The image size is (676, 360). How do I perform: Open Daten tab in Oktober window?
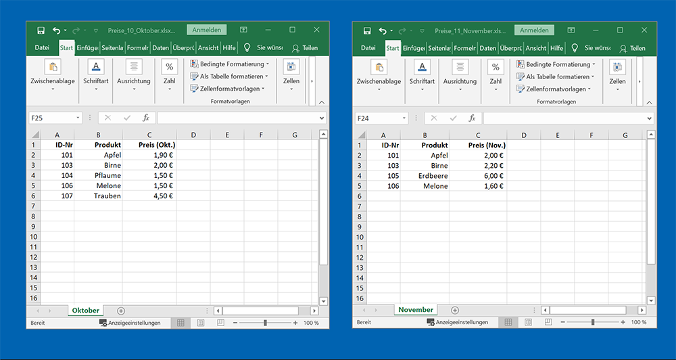[x=160, y=48]
